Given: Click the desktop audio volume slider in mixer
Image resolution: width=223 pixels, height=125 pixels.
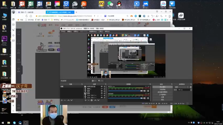Looking at the screenshot, I should tap(125, 98).
